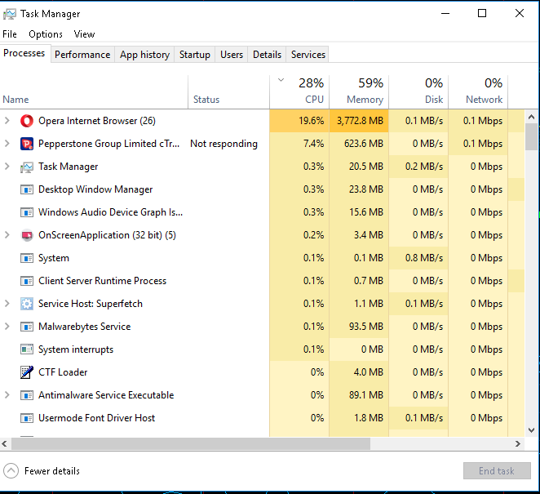Click the Malwarebytes Service icon
This screenshot has width=540, height=494.
tap(27, 327)
